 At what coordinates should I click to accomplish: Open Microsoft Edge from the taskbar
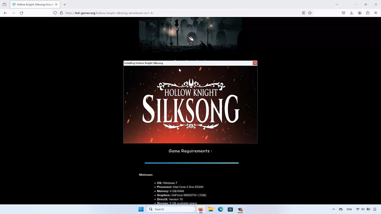click(221, 209)
